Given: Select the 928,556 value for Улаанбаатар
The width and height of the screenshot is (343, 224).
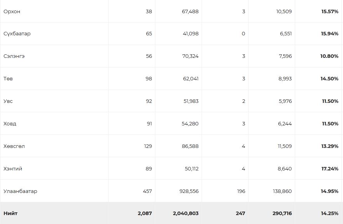Looking at the screenshot, I should click(188, 191).
